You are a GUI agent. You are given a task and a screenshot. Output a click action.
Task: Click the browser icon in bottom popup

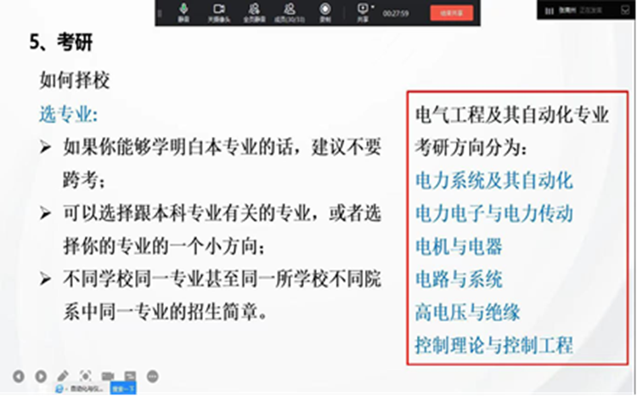[x=60, y=388]
